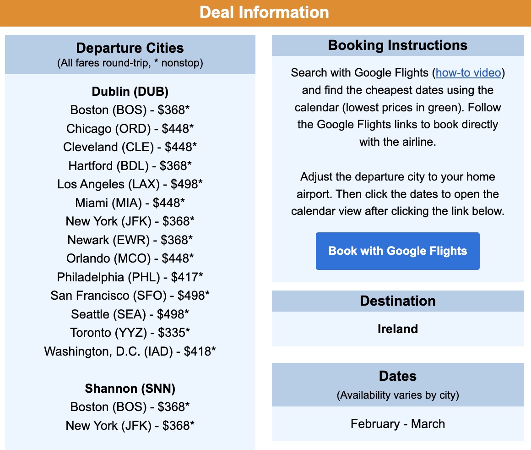Click the Book with Google Flights button

(x=397, y=251)
